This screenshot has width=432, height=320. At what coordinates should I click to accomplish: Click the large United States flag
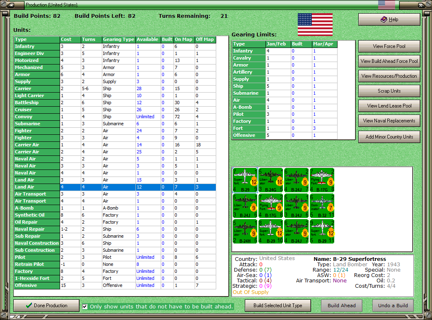(315, 24)
